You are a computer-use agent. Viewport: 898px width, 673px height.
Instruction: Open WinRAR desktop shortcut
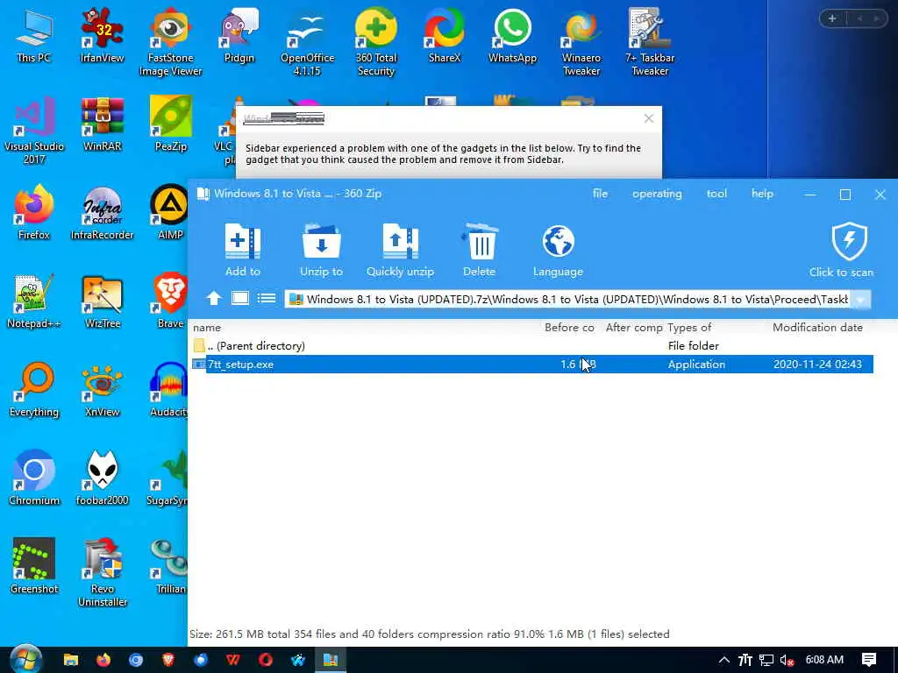pyautogui.click(x=102, y=124)
